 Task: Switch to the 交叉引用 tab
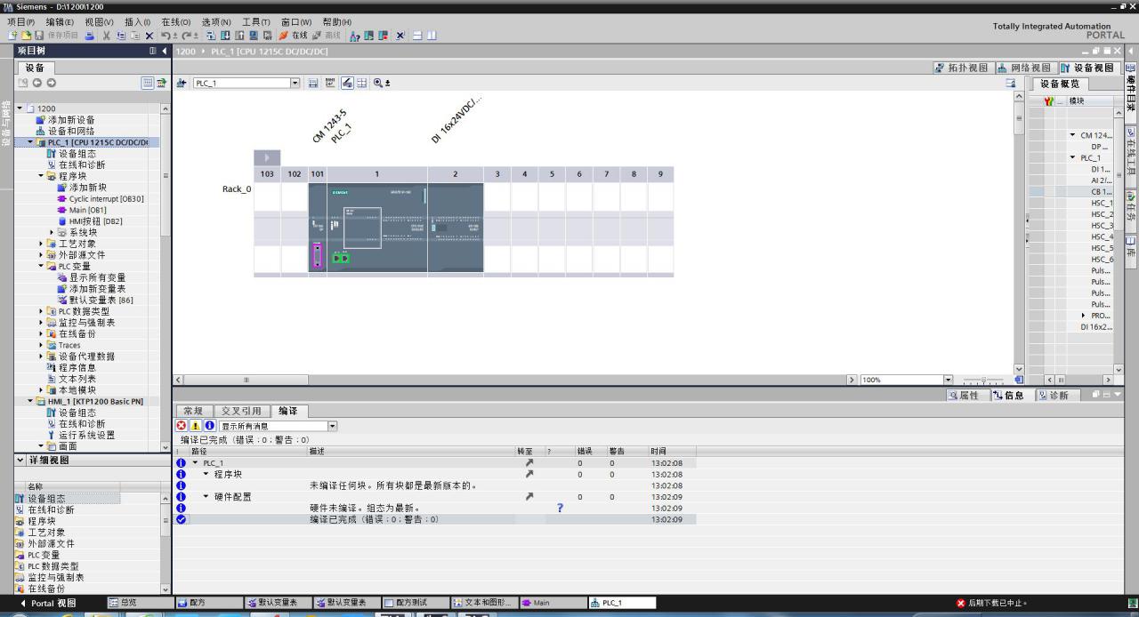tap(240, 411)
